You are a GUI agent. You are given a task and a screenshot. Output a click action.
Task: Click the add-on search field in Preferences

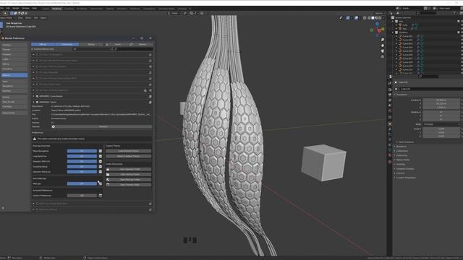coord(134,49)
